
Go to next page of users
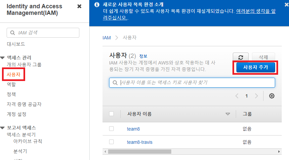click(256, 96)
